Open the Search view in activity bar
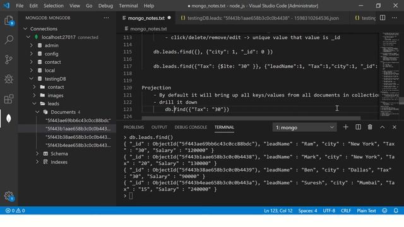 click(9, 40)
